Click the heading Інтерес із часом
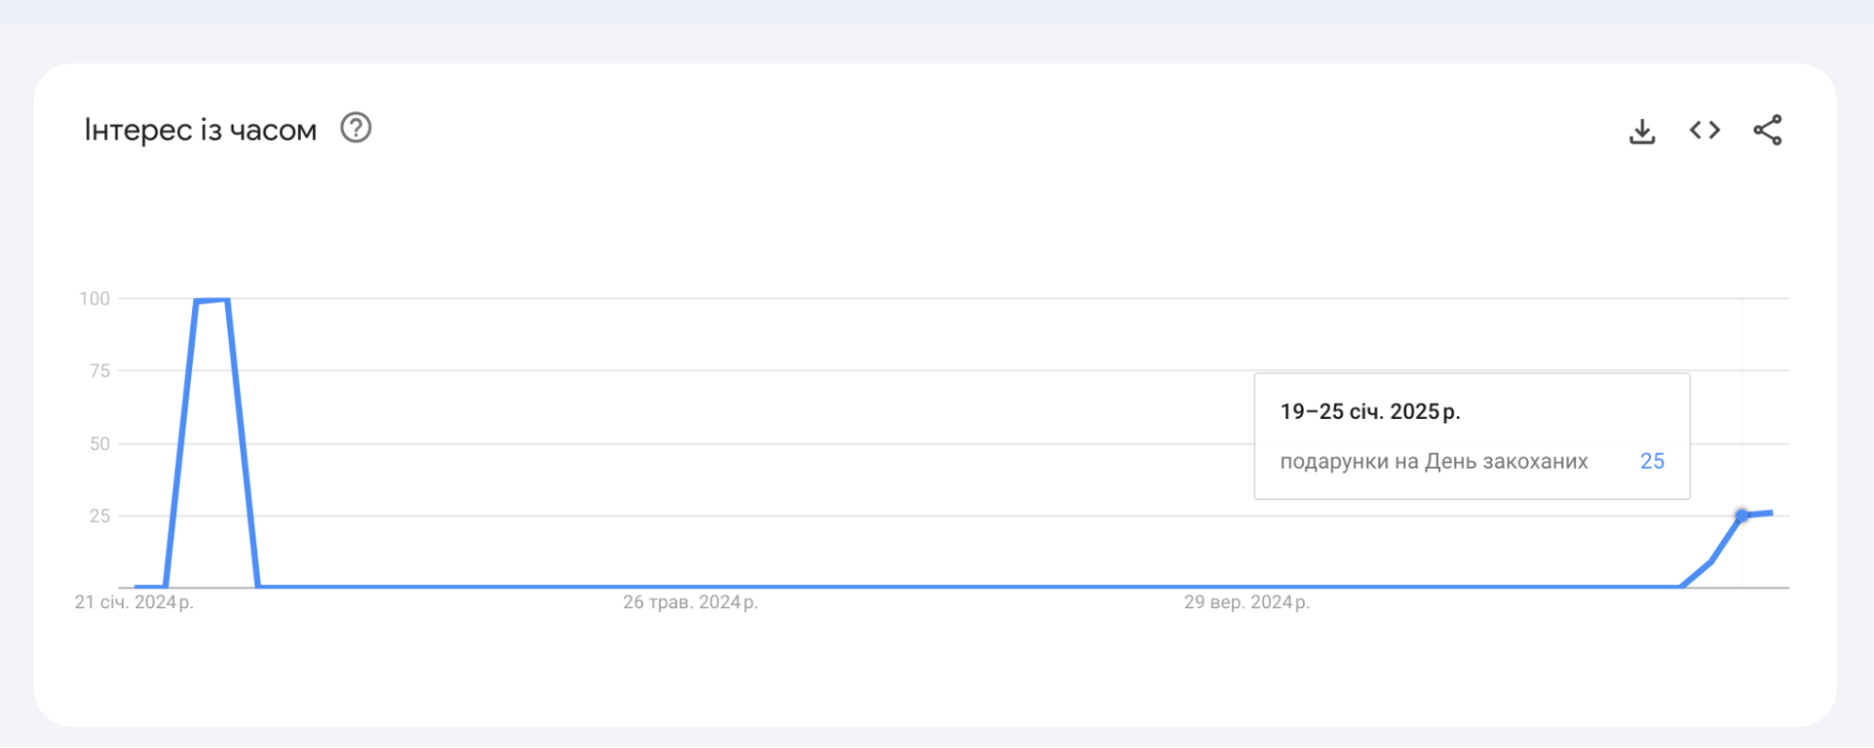1874x748 pixels. tap(201, 129)
